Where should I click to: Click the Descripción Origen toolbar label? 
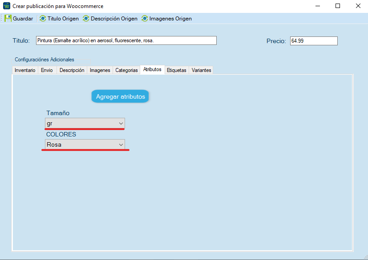[114, 19]
